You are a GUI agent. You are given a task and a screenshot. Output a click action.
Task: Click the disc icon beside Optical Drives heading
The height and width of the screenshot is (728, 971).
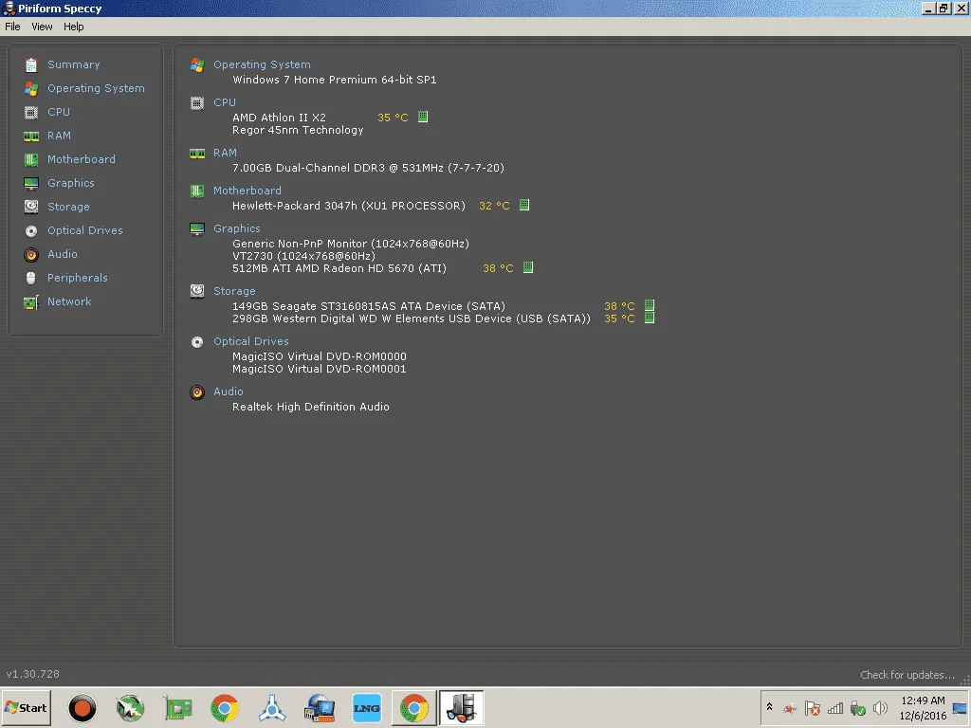coord(197,342)
